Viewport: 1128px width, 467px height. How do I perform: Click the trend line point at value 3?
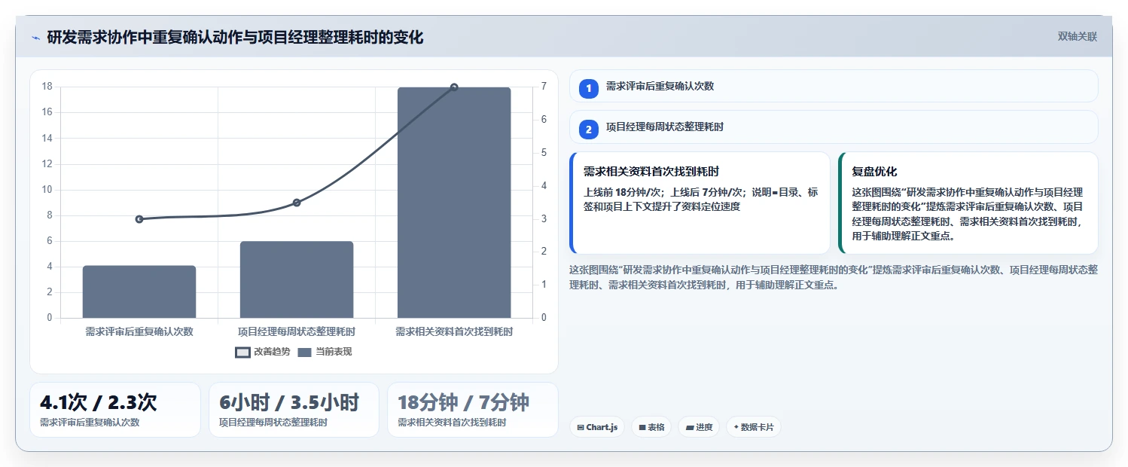click(139, 219)
